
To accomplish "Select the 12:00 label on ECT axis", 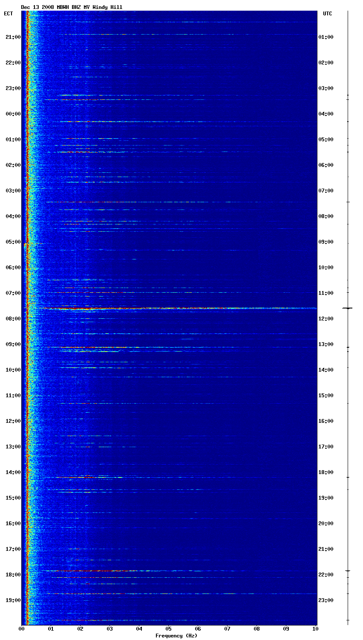I will pos(13,421).
